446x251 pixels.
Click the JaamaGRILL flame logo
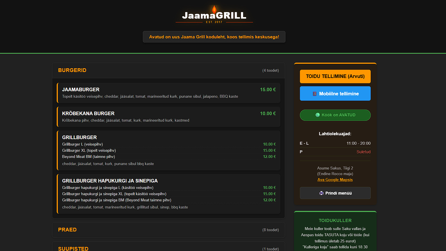tap(214, 14)
